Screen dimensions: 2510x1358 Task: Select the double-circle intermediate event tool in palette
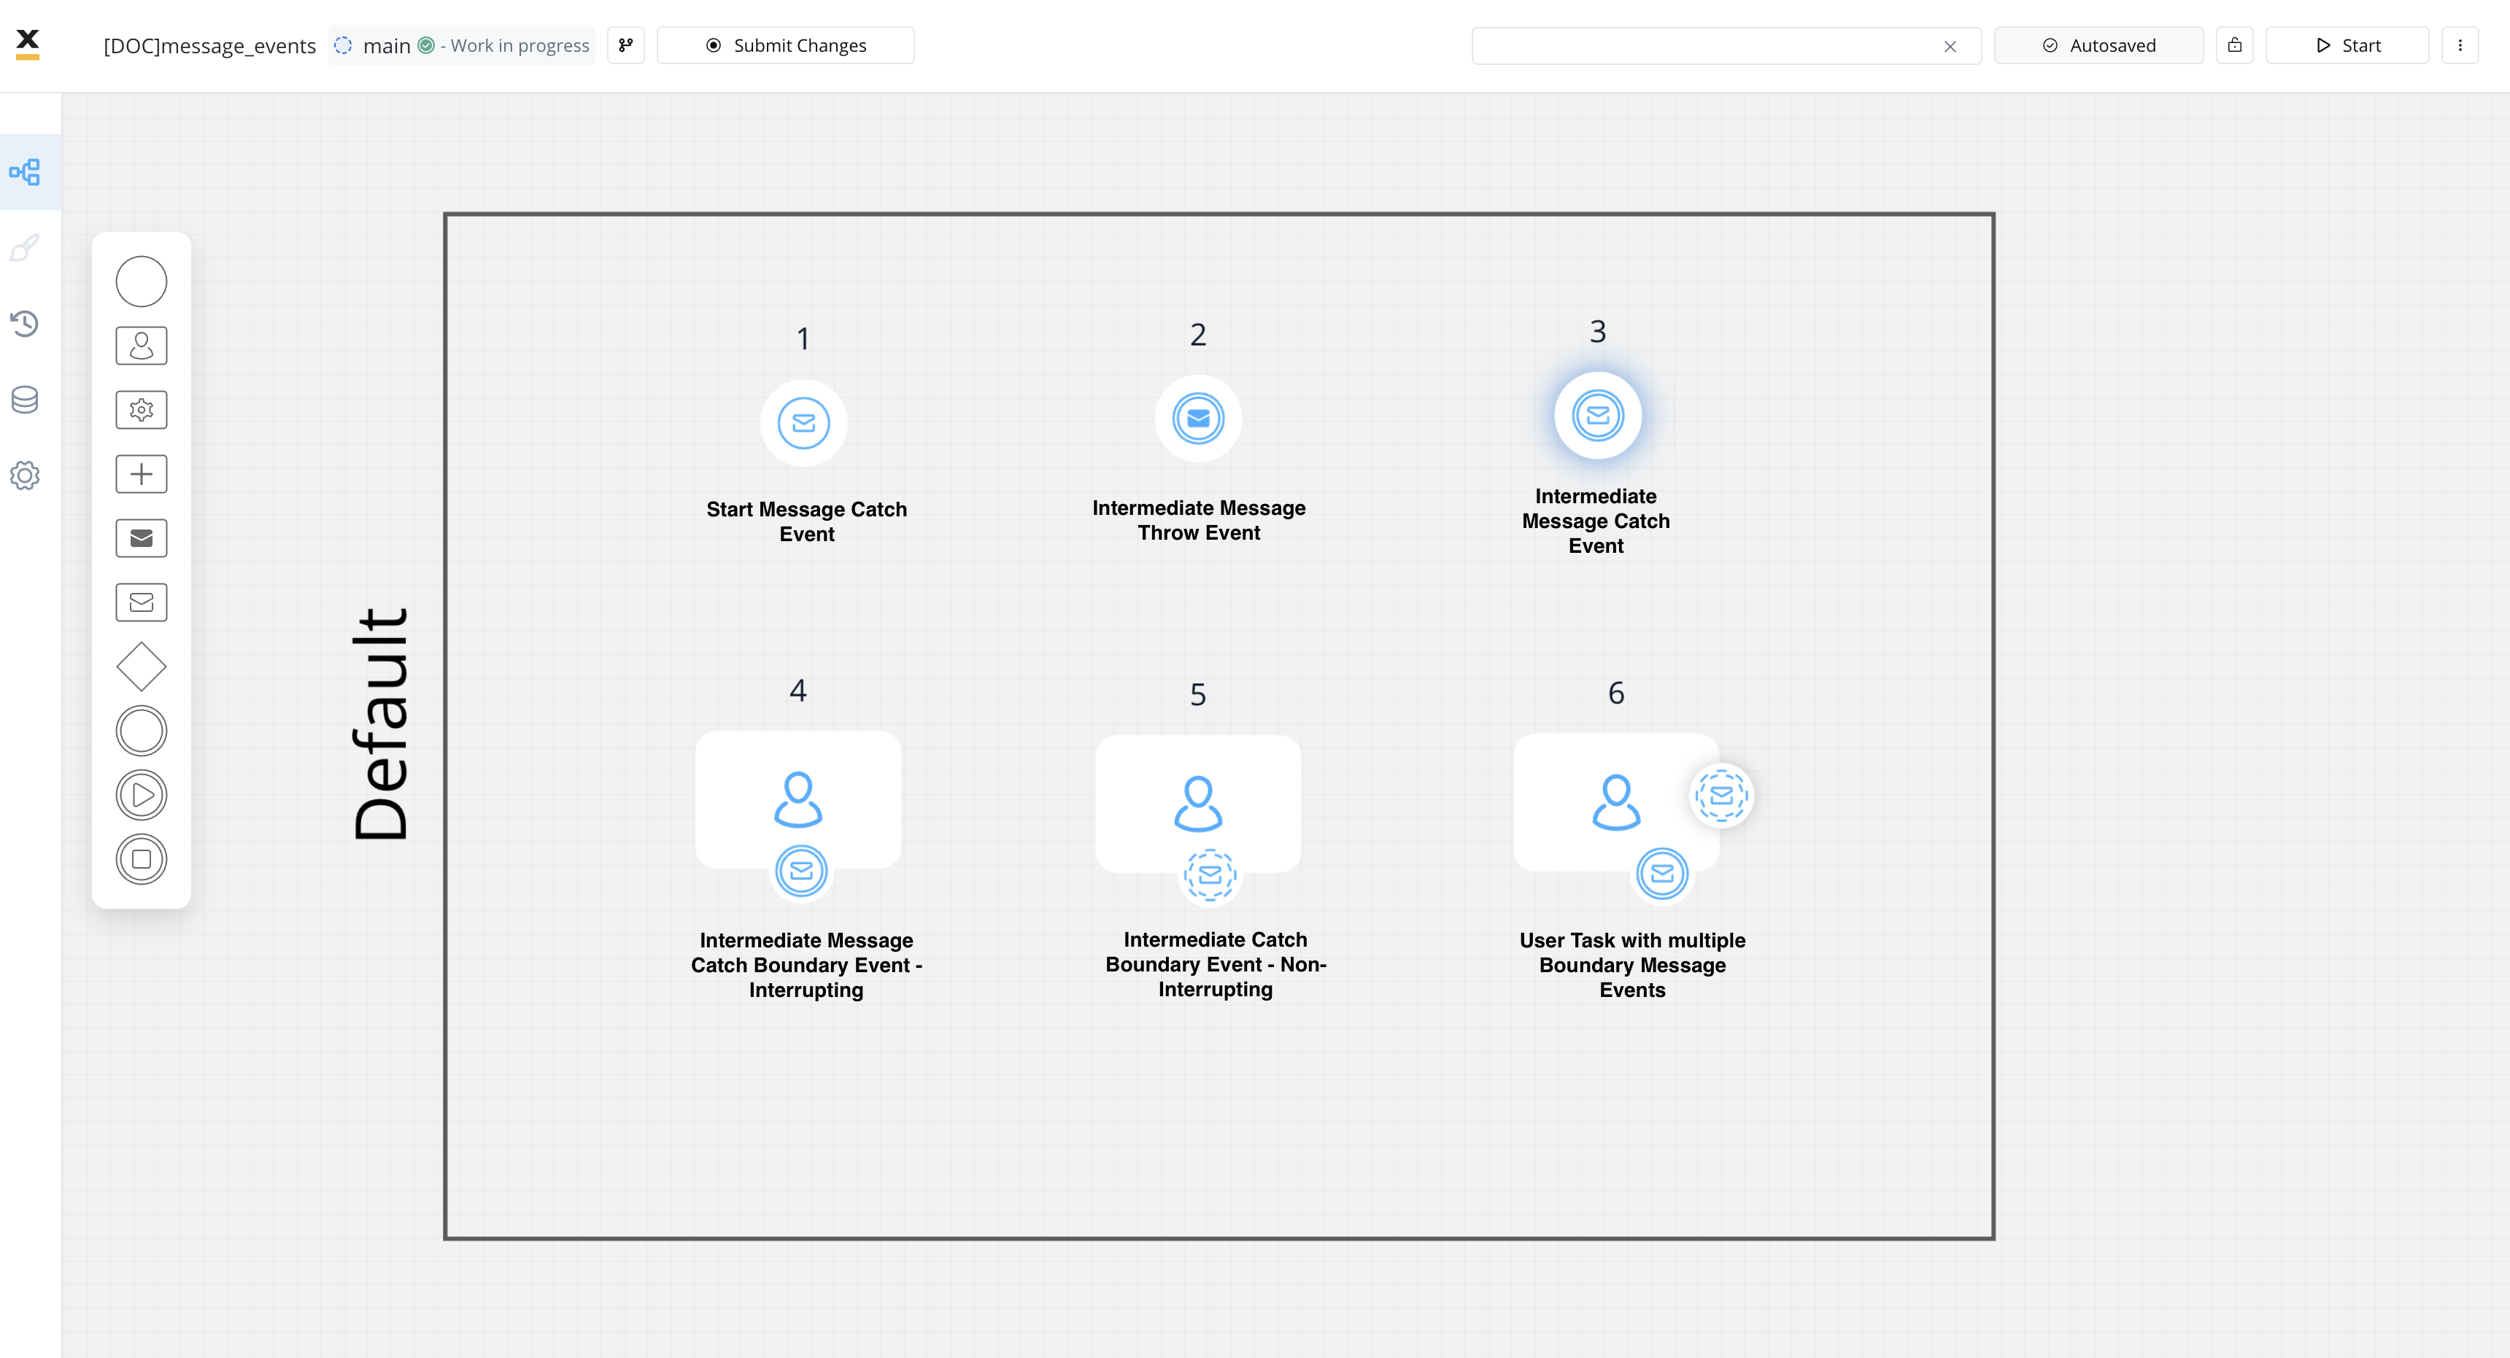coord(142,731)
